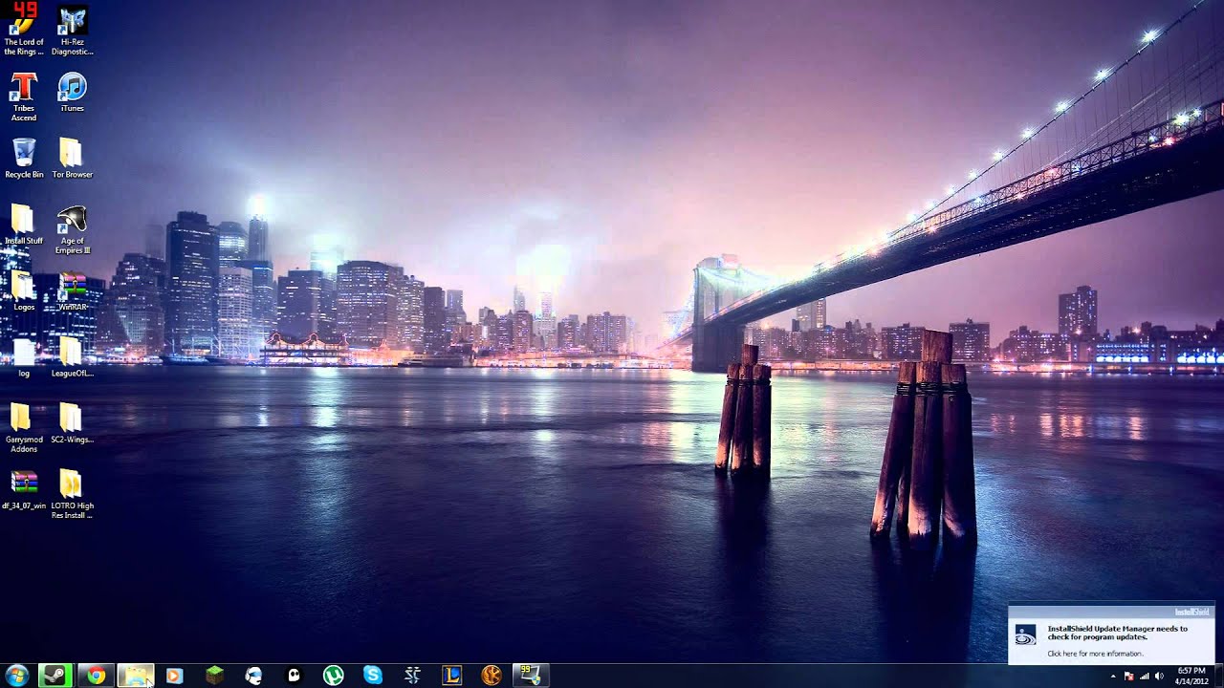This screenshot has width=1224, height=688.
Task: Expand the hidden system tray icons
Action: 1112,677
